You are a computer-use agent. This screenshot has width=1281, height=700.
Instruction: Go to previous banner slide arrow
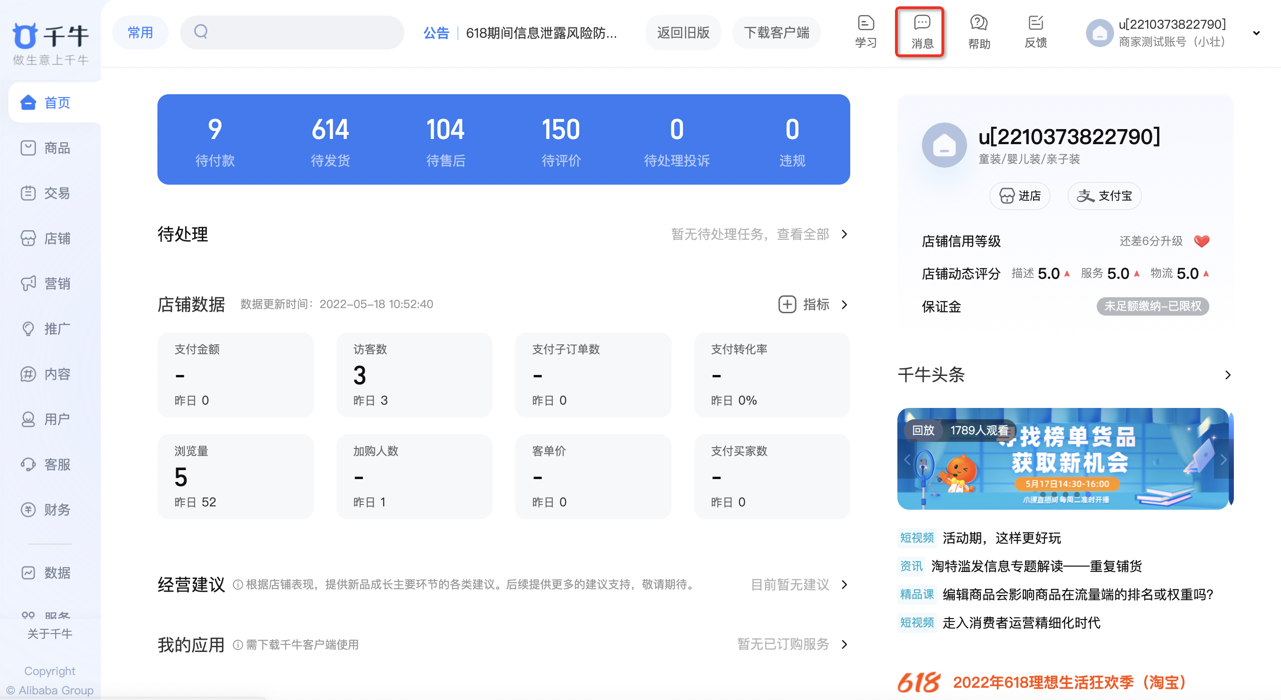[x=906, y=459]
